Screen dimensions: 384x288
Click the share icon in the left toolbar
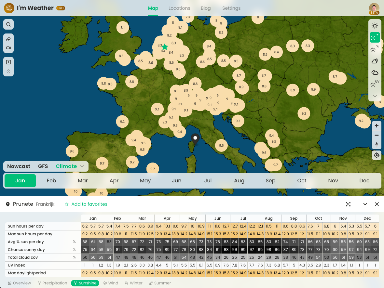[8, 38]
